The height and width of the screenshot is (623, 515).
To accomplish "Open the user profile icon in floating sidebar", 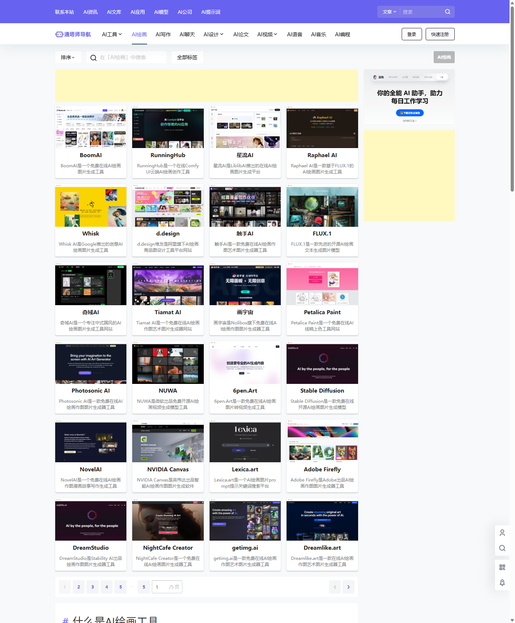I will (502, 533).
